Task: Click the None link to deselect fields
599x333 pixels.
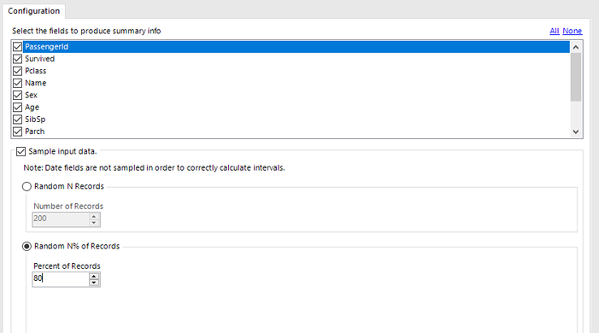Action: click(573, 31)
